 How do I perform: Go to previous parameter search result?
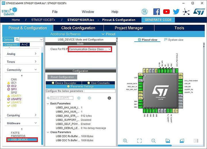(79, 98)
